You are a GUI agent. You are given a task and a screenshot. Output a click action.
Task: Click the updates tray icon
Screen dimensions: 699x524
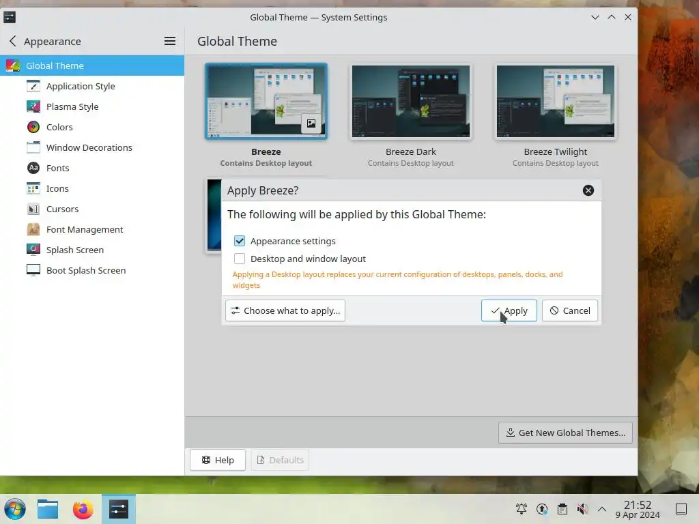[542, 509]
